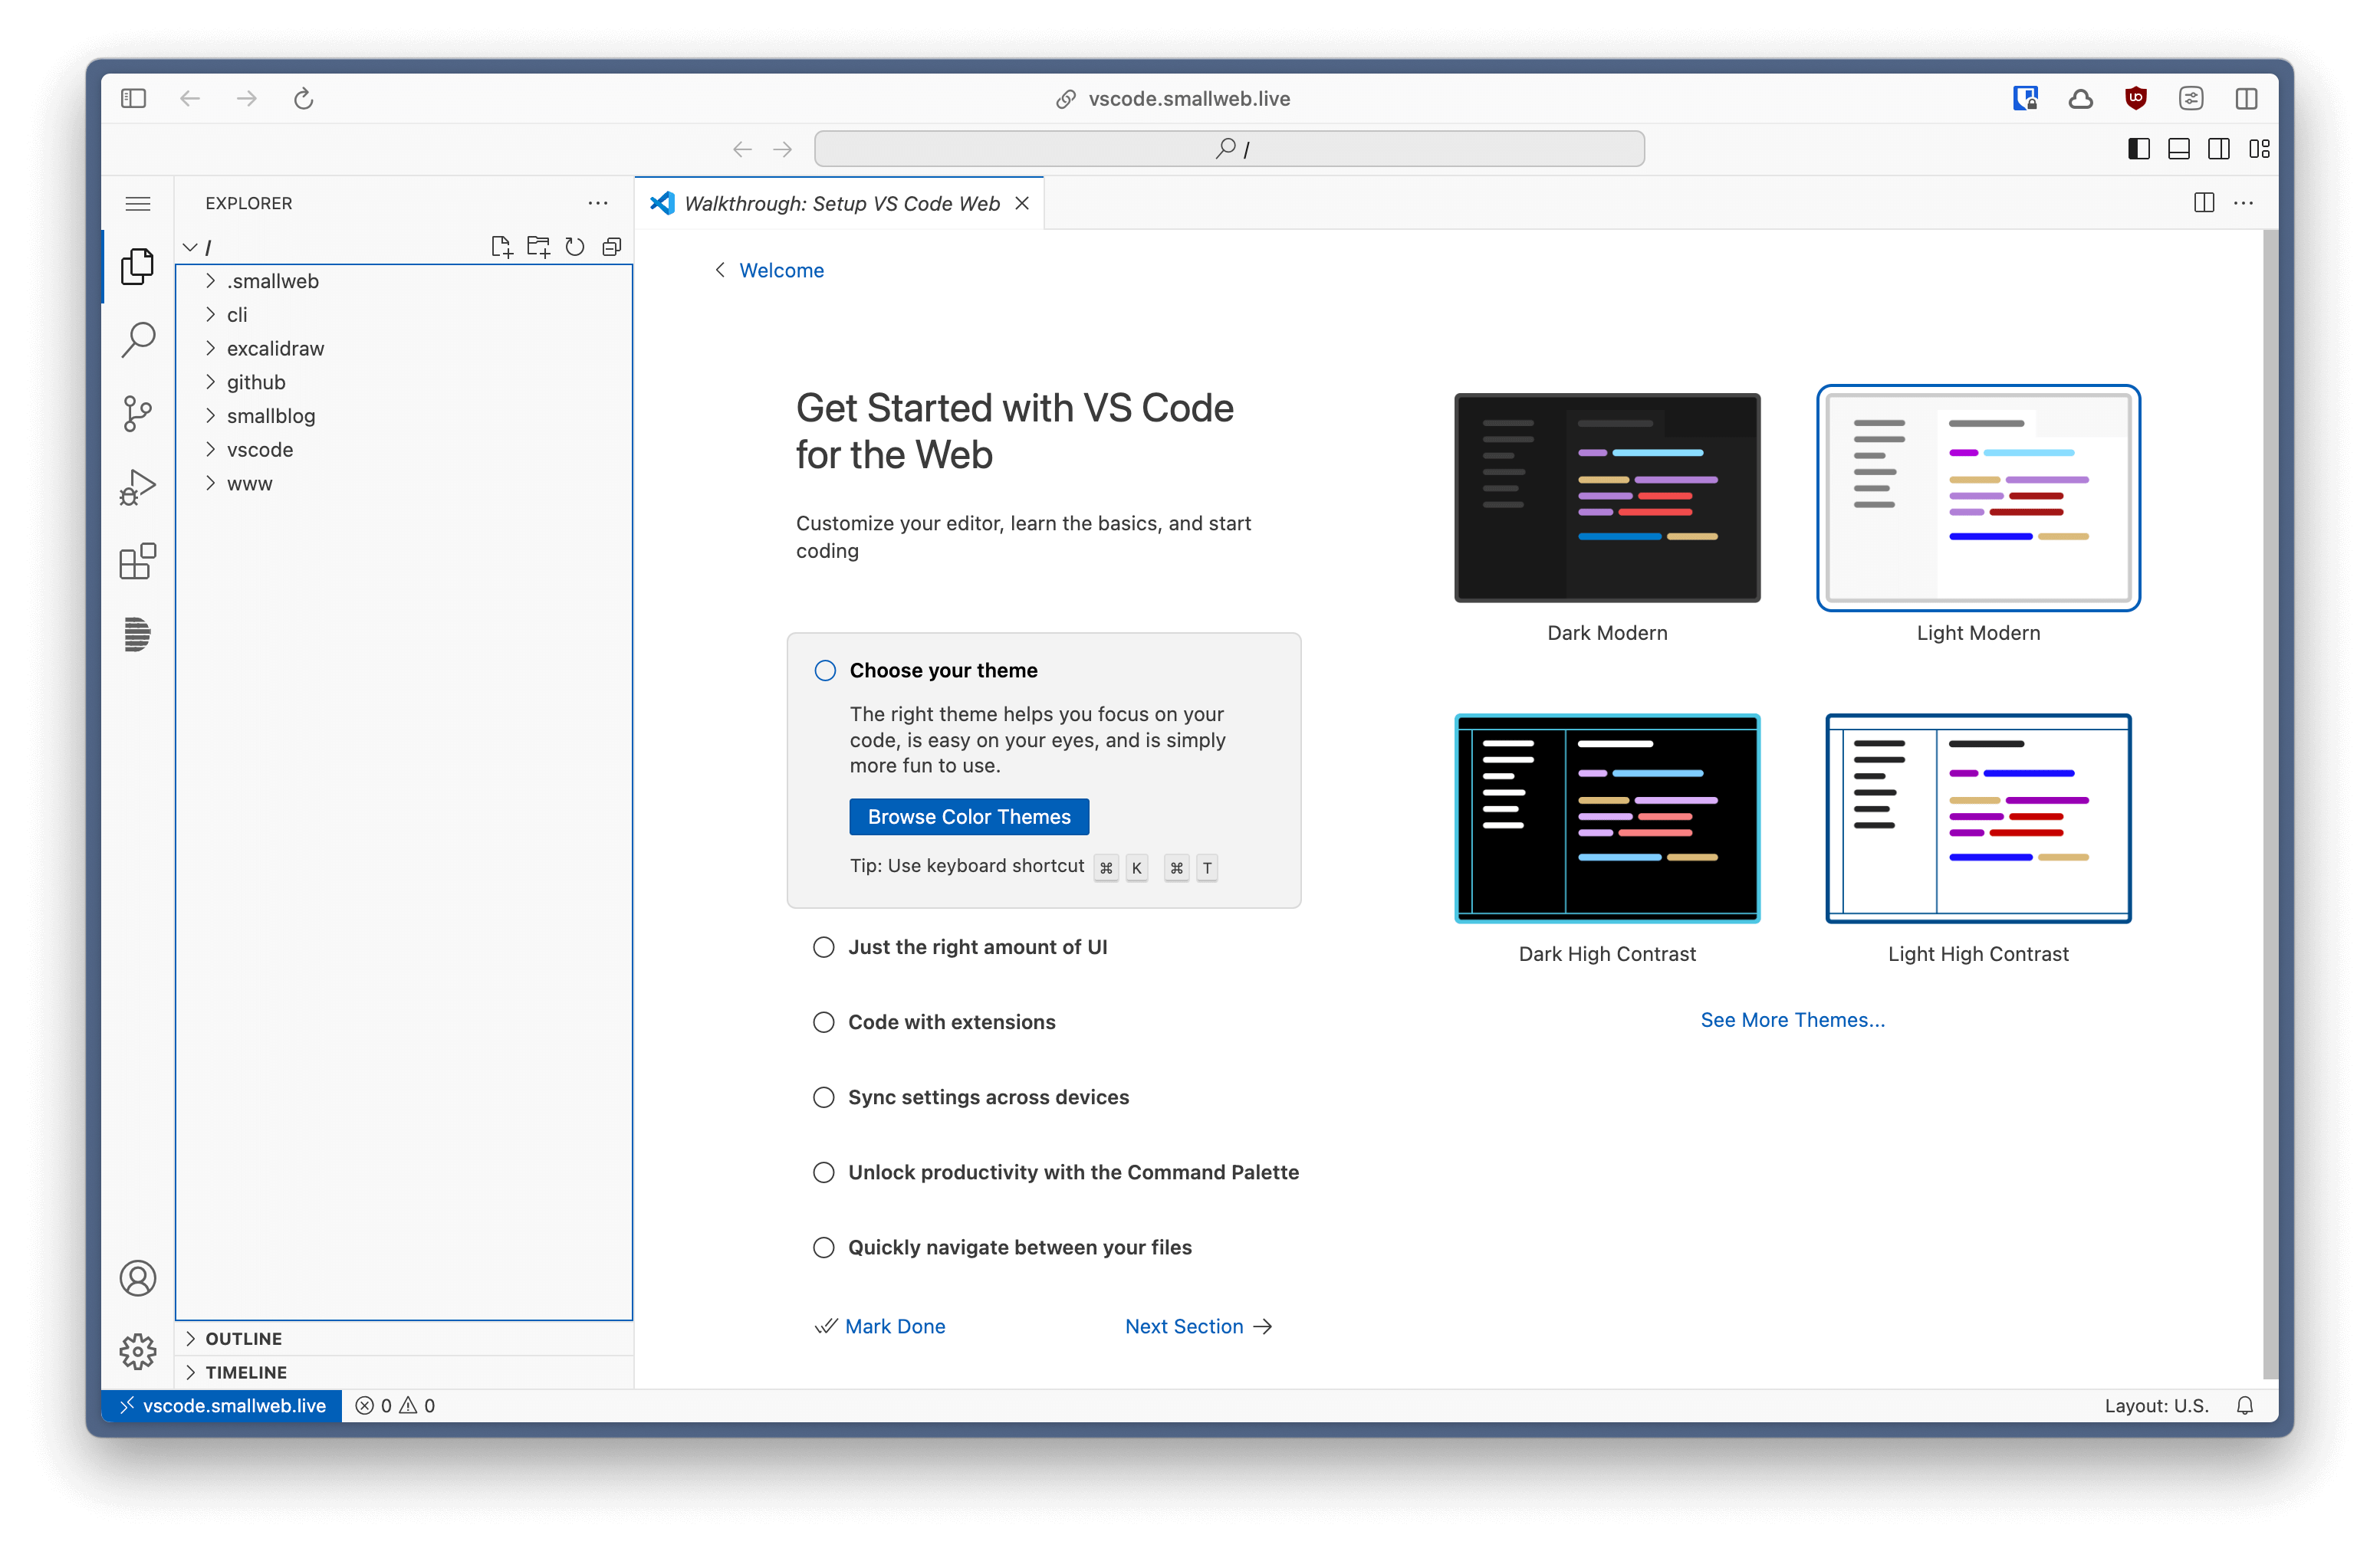Open the Manage gear icon
Image resolution: width=2380 pixels, height=1551 pixels.
138,1351
